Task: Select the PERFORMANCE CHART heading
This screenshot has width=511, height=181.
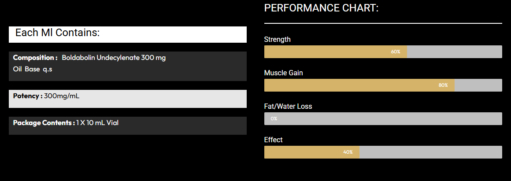Action: pos(321,8)
